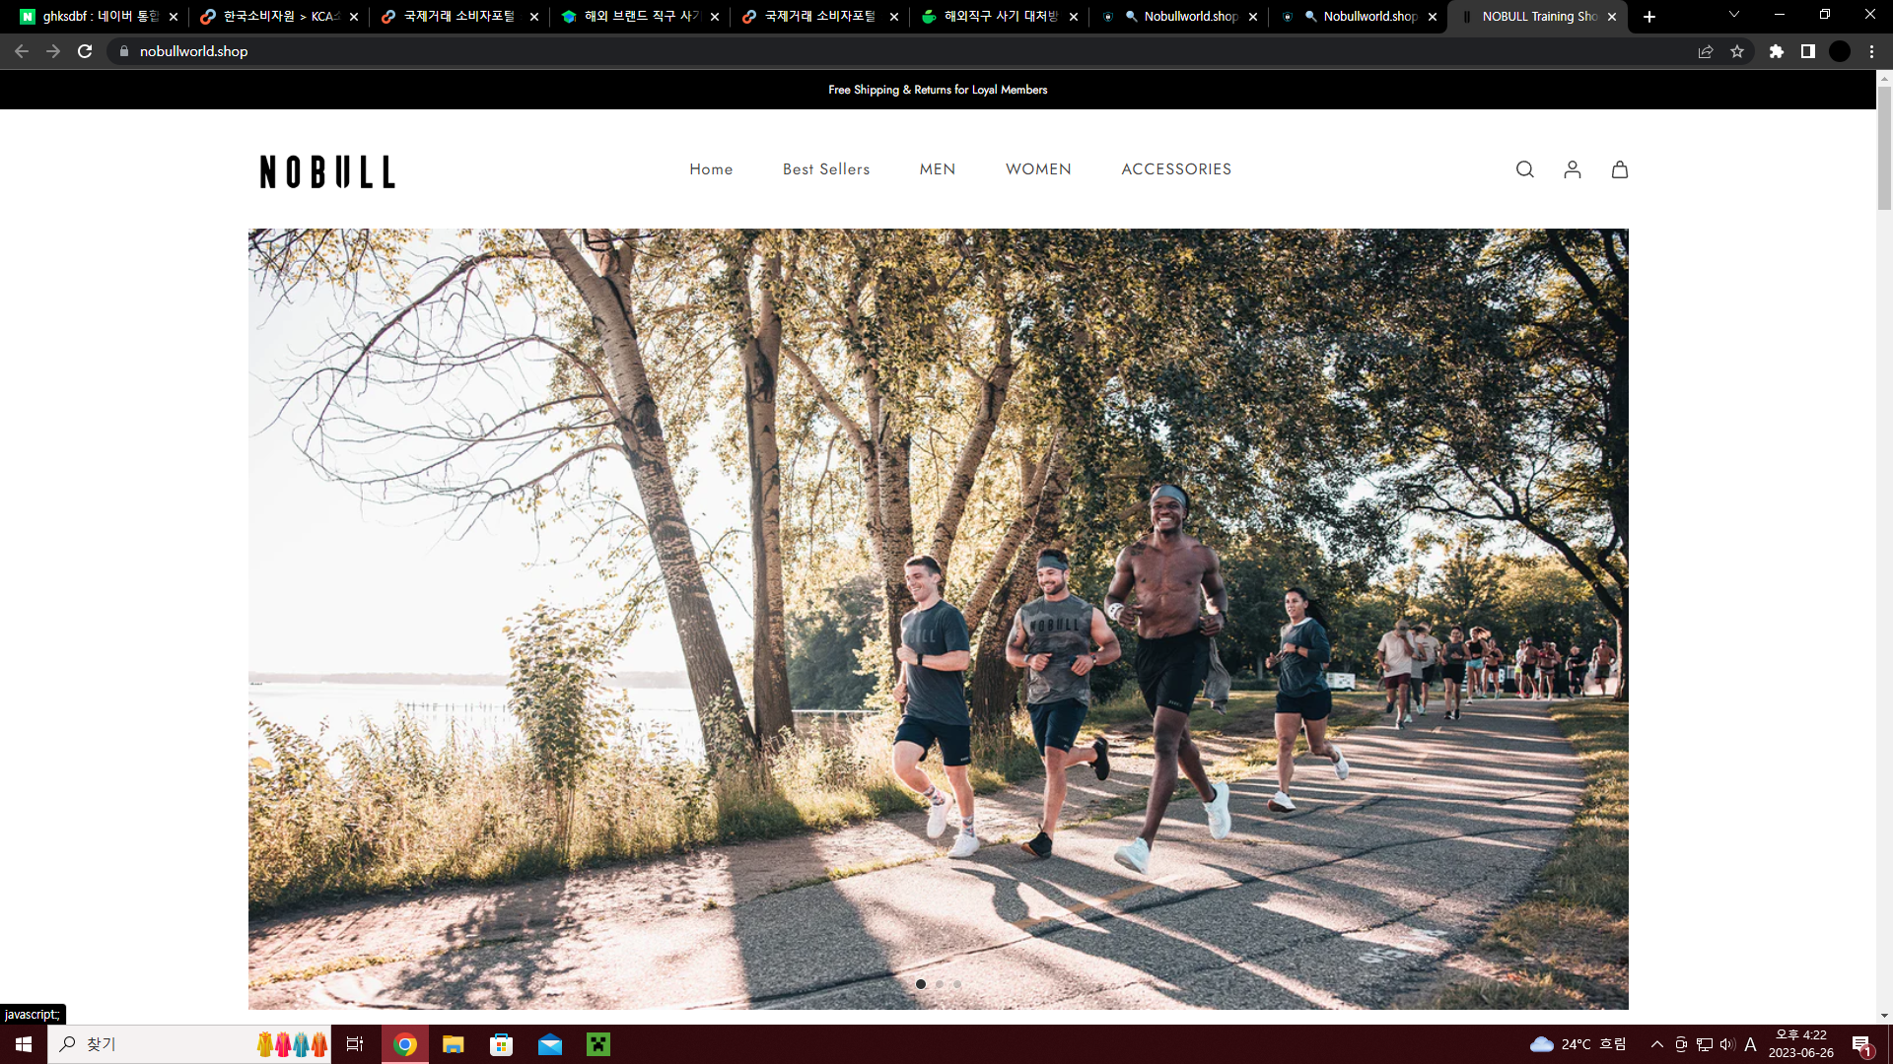Screen dimensions: 1893x1064
Task: Toggle the IME input mode indicator A
Action: click(x=1750, y=1044)
